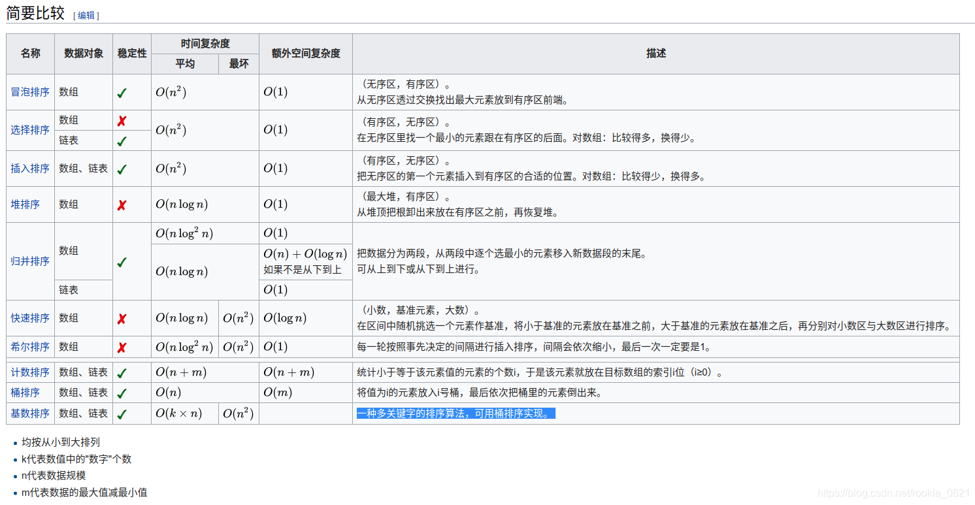
Task: Click the red cross in 堆排序 row
Action: point(122,205)
